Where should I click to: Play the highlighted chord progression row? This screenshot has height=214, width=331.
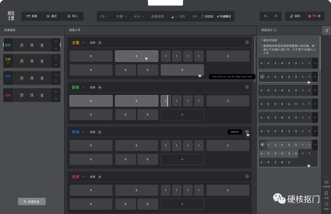[262, 77]
